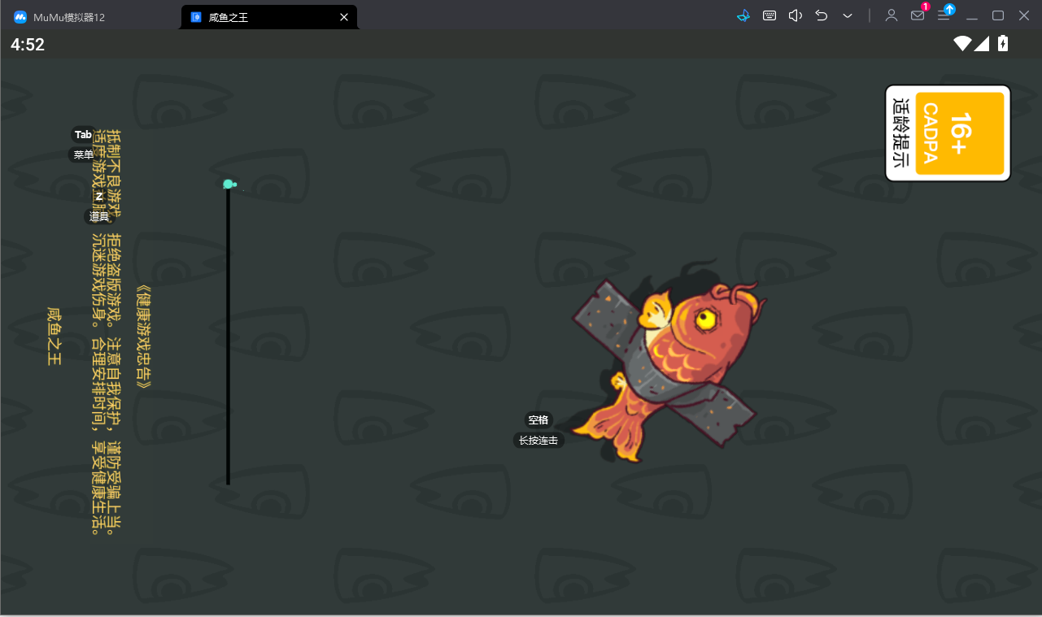1042x617 pixels.
Task: Click the Wi-Fi status icon
Action: click(x=962, y=44)
